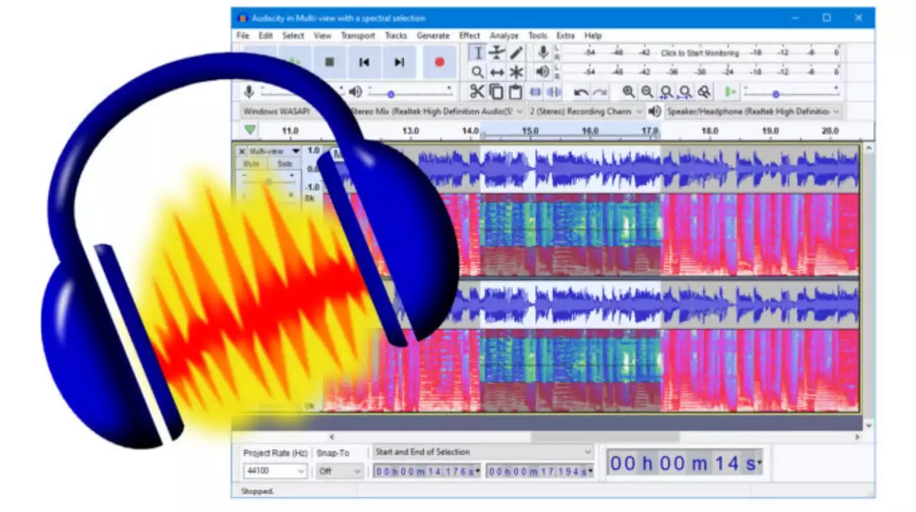Screen dimensions: 916x512
Task: Click the selection start time 14.176 s field
Action: (426, 471)
